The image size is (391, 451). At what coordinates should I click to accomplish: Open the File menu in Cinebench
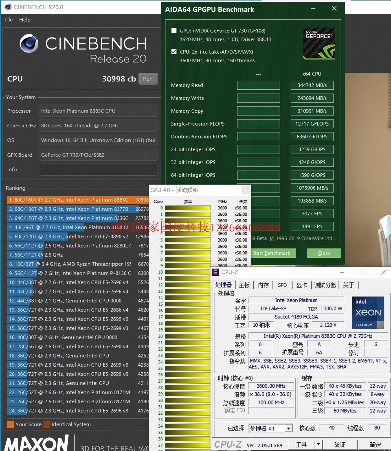pyautogui.click(x=8, y=20)
